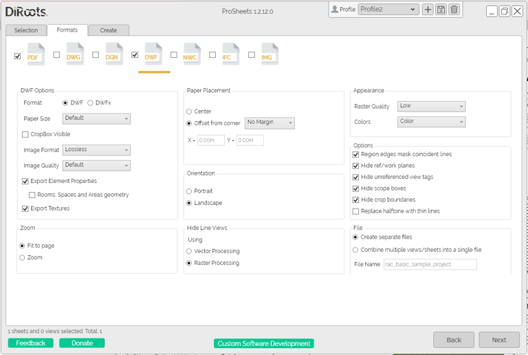Select DWF format radio button
528x355 pixels.
[65, 103]
